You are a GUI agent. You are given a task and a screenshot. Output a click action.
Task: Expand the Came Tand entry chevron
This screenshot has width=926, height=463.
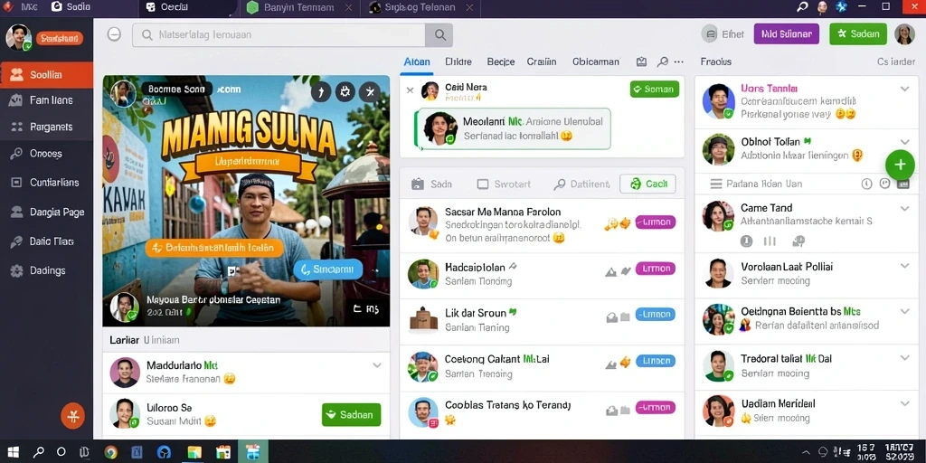pyautogui.click(x=904, y=209)
